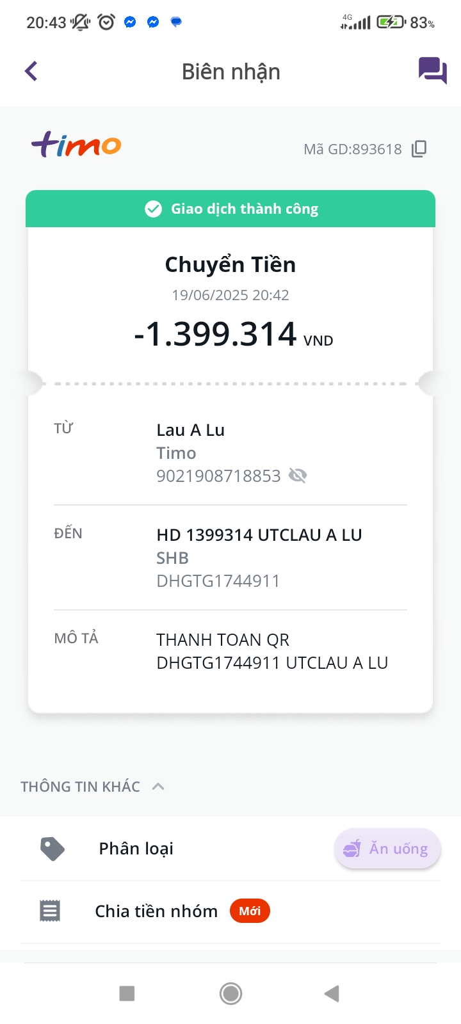Tap the back arrow in header
The width and height of the screenshot is (461, 1024).
31,71
